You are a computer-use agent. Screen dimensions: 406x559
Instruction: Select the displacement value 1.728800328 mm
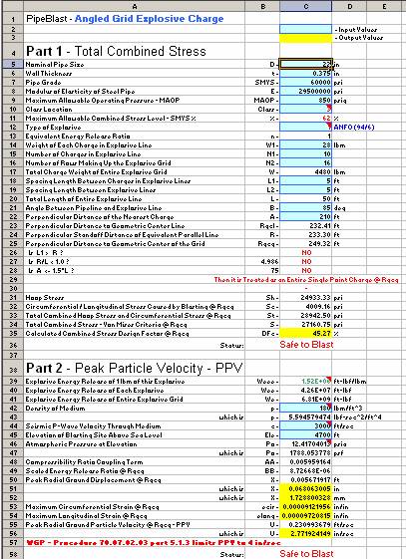[306, 497]
